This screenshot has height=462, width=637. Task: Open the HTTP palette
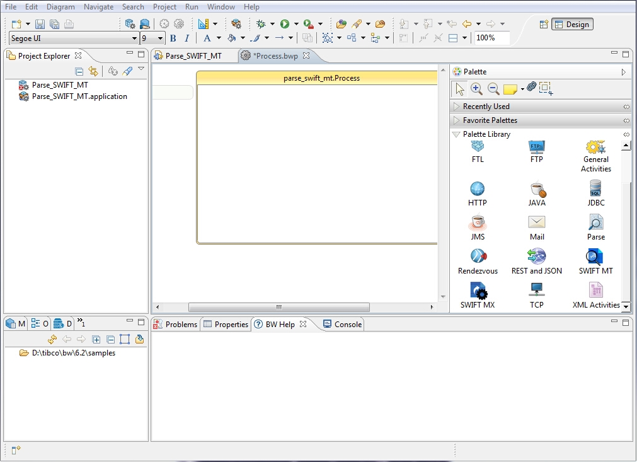[x=478, y=194]
